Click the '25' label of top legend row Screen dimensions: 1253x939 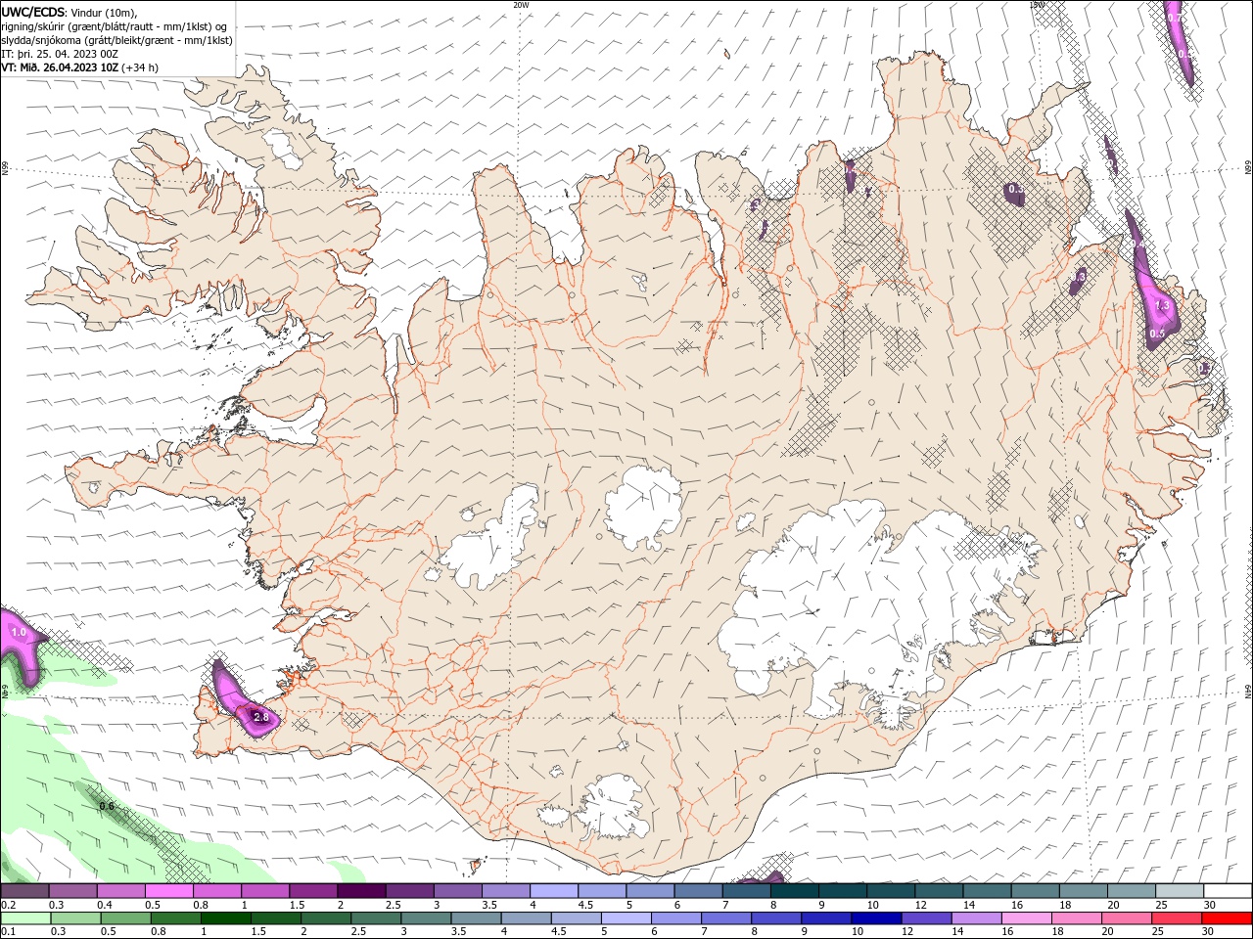click(1160, 905)
